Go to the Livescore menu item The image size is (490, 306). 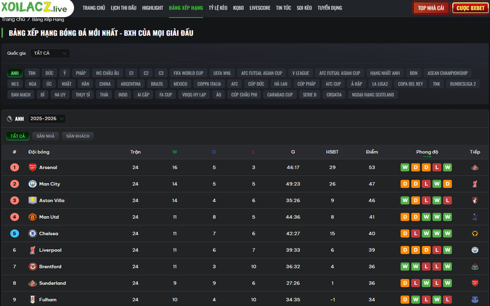(260, 8)
